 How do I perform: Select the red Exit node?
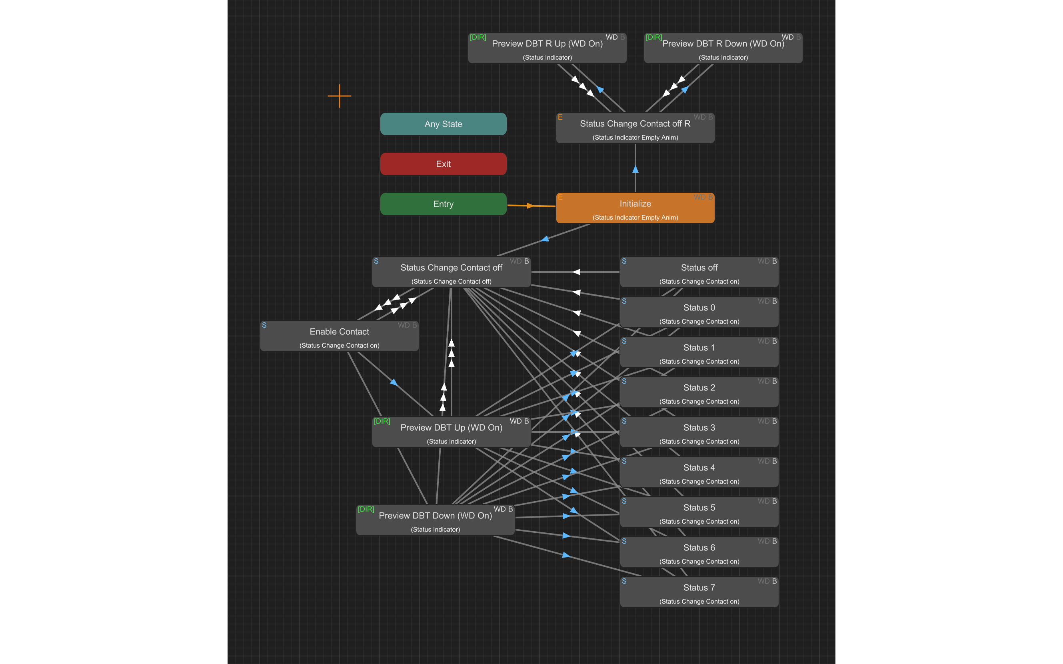point(443,164)
